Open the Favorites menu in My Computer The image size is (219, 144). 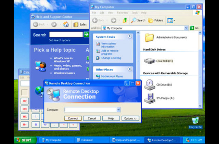click(123, 13)
